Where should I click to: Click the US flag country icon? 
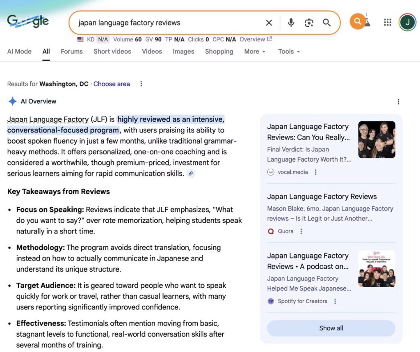click(x=80, y=40)
